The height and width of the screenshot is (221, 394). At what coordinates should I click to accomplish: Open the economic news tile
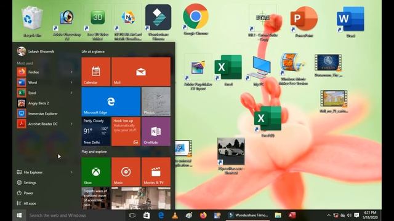[x=96, y=198]
